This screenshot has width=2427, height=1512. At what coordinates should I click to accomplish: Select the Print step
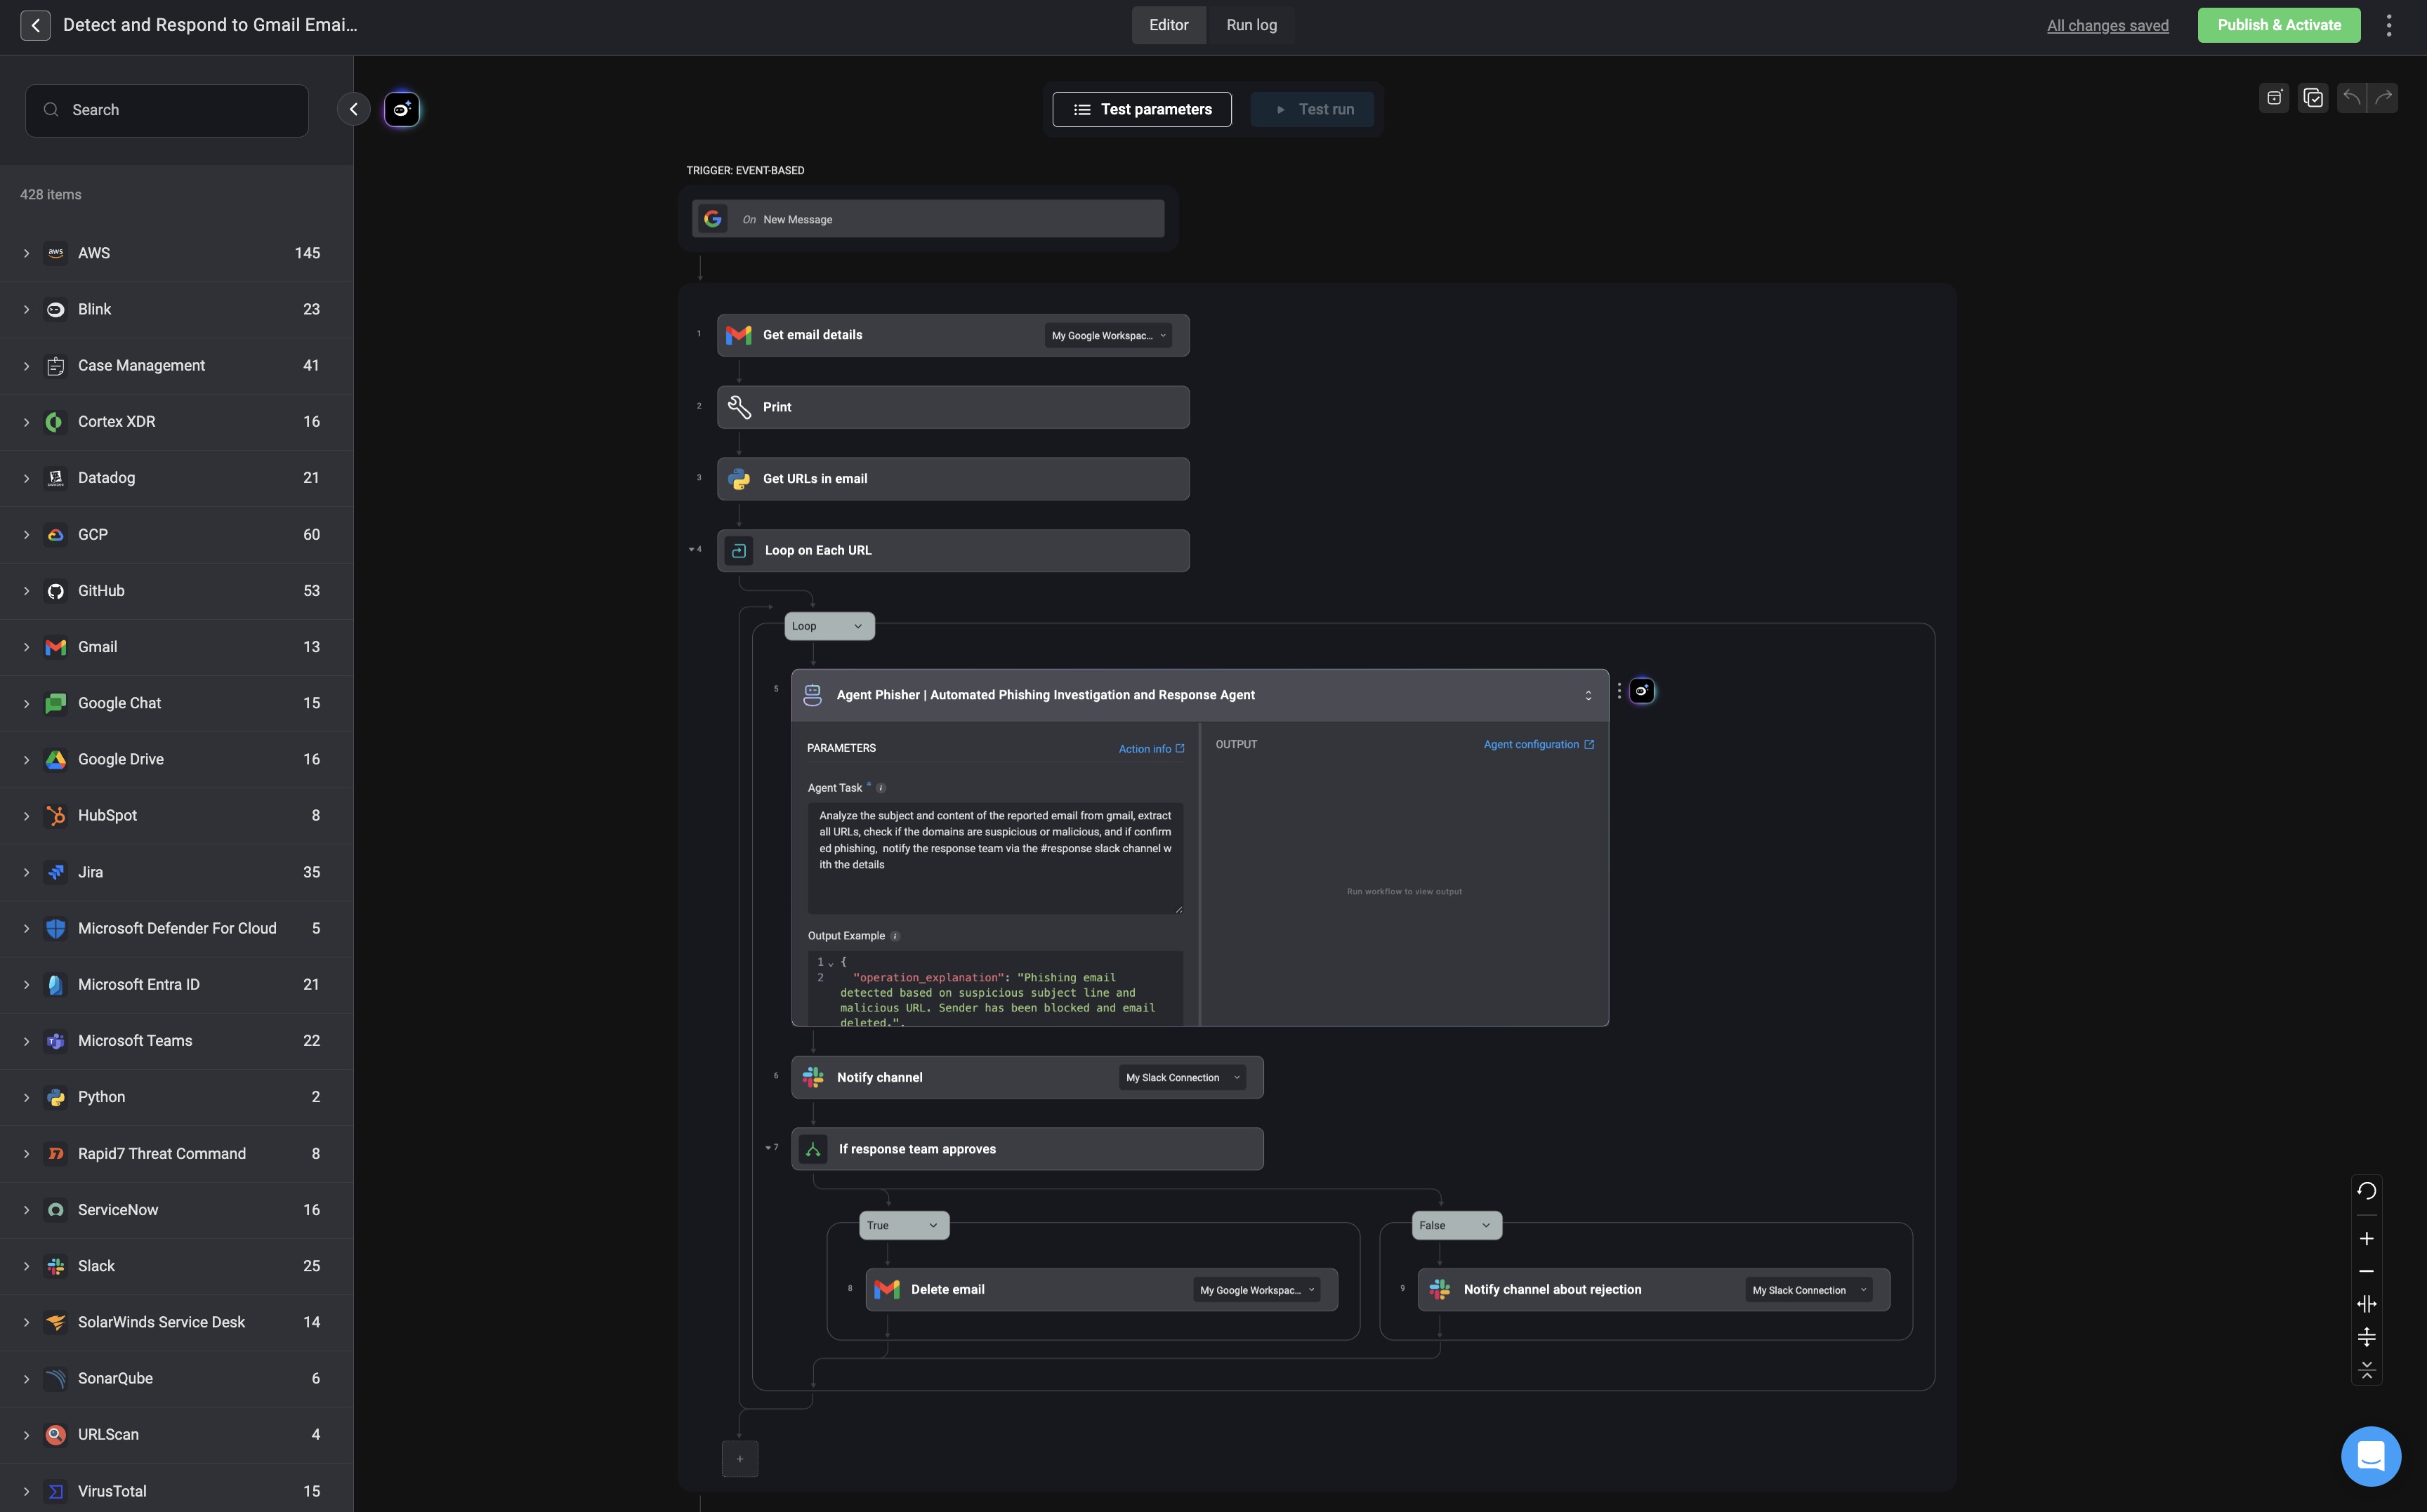(x=954, y=407)
